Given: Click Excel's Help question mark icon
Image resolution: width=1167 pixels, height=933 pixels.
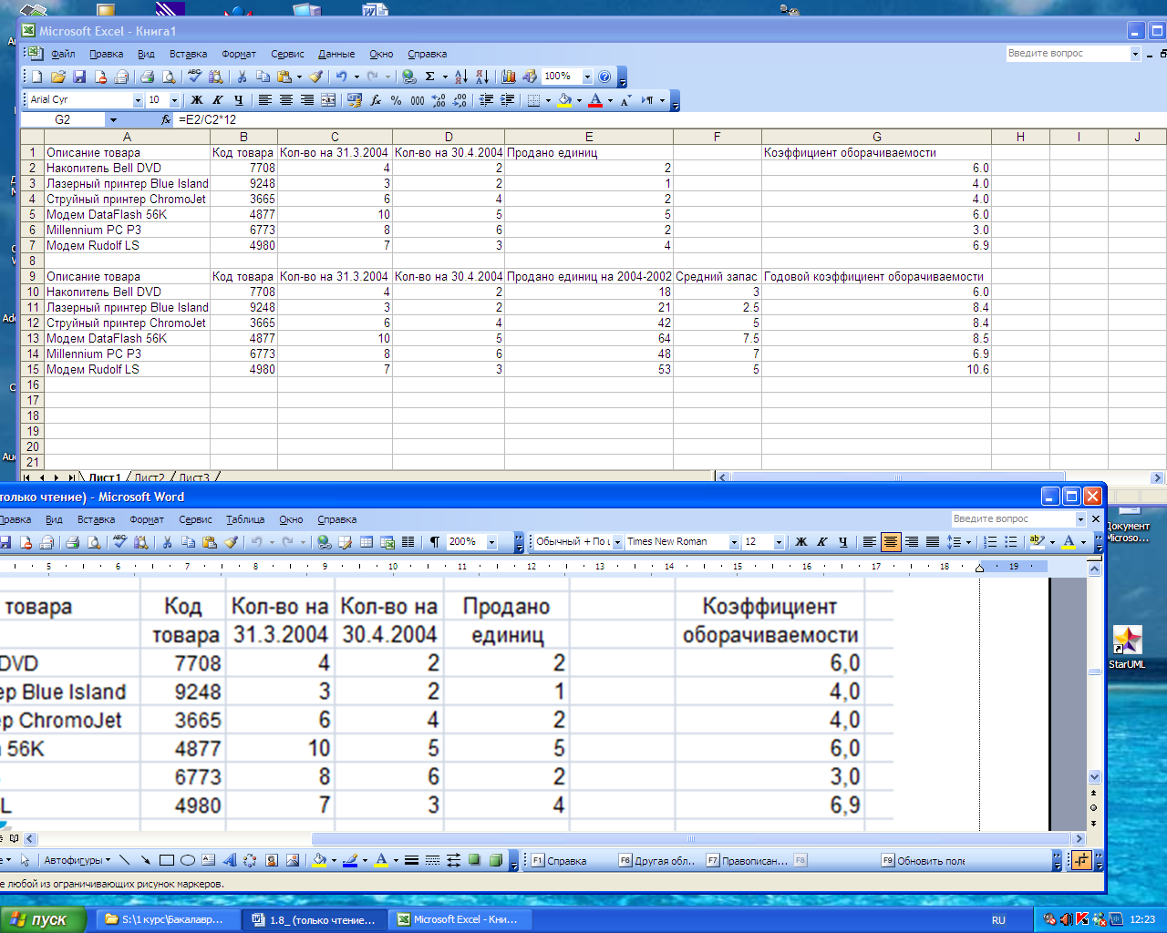Looking at the screenshot, I should 604,77.
